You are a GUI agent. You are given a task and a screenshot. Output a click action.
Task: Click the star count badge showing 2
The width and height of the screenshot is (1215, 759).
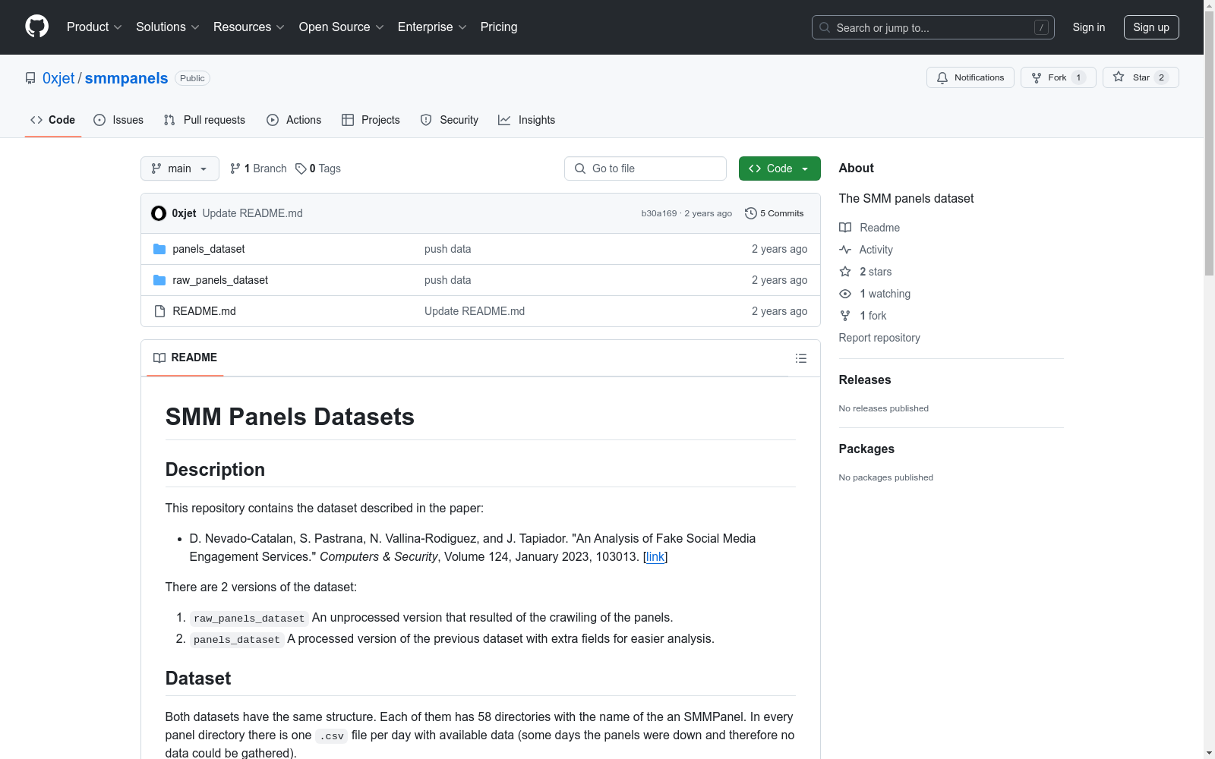pos(1161,77)
